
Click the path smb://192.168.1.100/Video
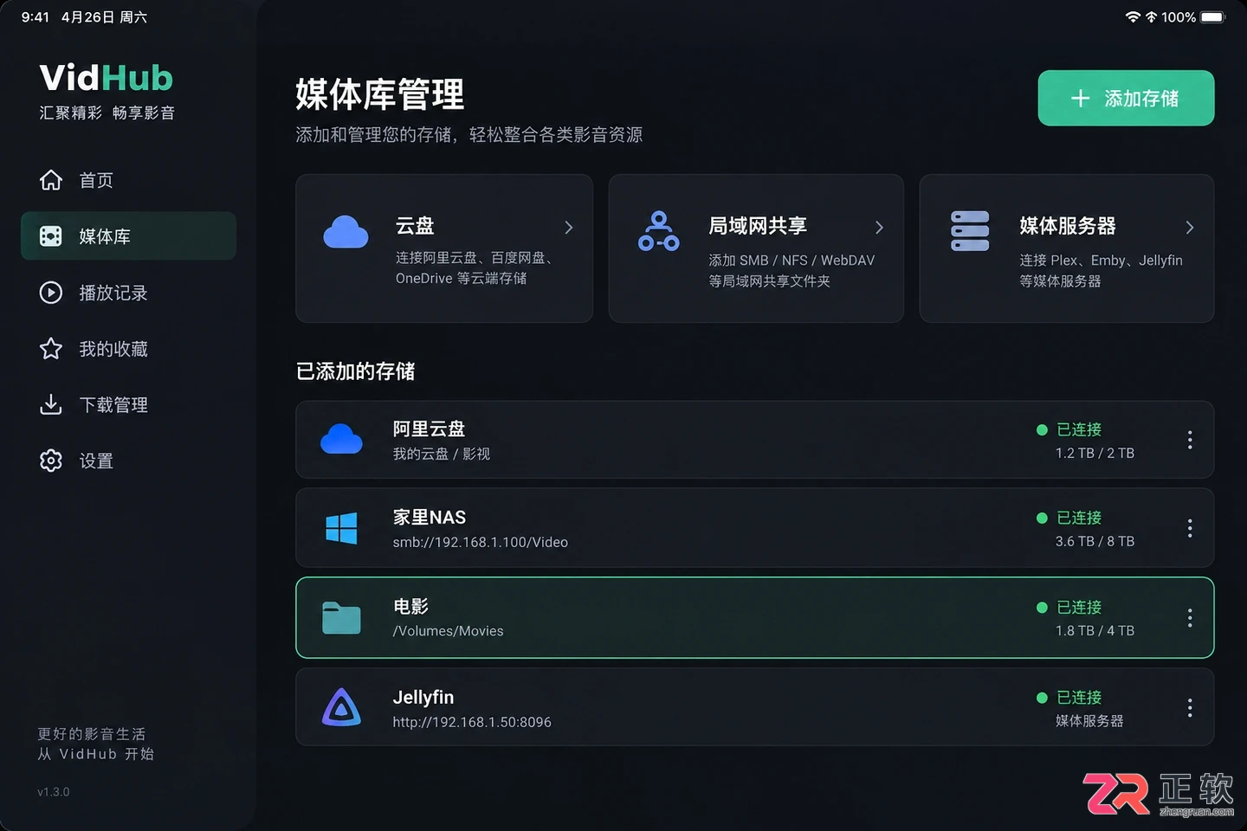point(481,543)
